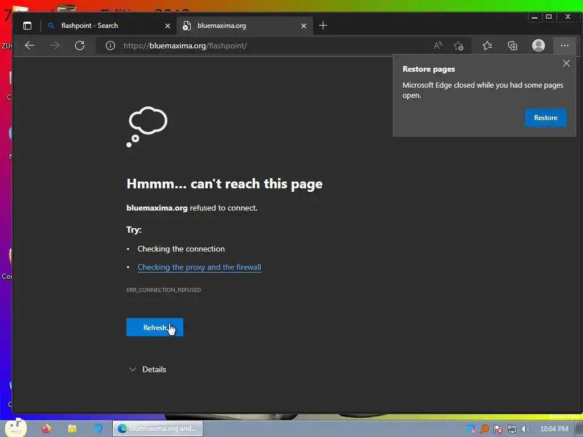Image resolution: width=583 pixels, height=437 pixels.
Task: Select the Edge bluemaxima.org taskbar button
Action: [x=158, y=428]
